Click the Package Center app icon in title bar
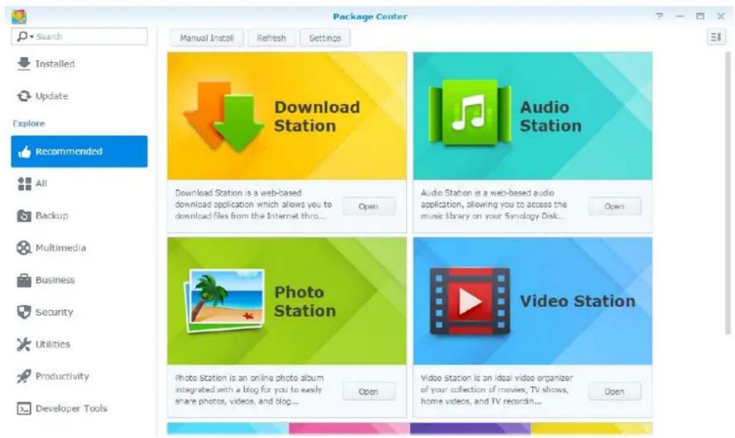 [x=19, y=17]
